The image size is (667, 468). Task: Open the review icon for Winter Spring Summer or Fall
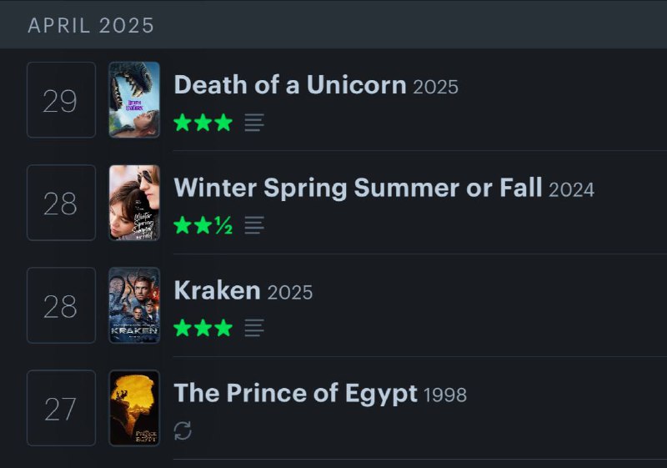pyautogui.click(x=254, y=225)
